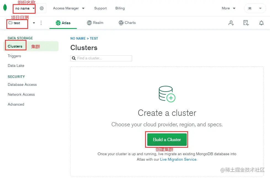
Task: Select Clusters in the sidebar
Action: tap(31, 46)
